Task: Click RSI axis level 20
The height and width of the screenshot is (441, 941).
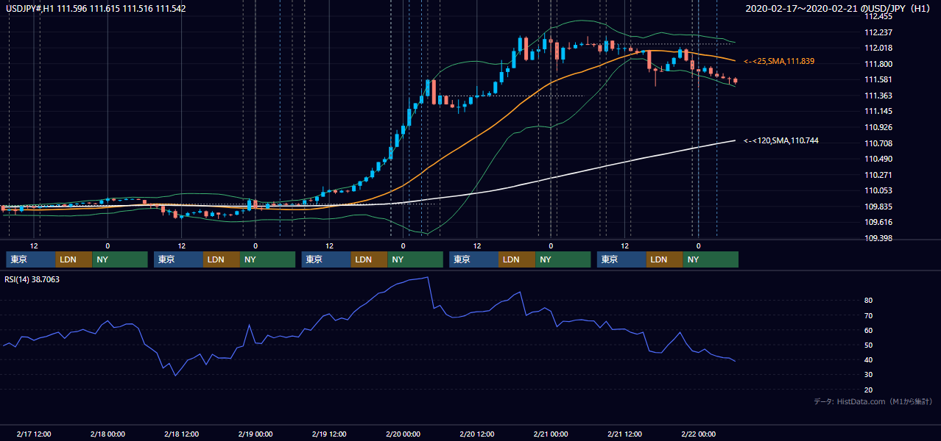Action: pyautogui.click(x=868, y=390)
